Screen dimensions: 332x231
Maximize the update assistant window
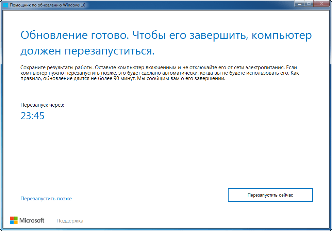(x=309, y=3)
